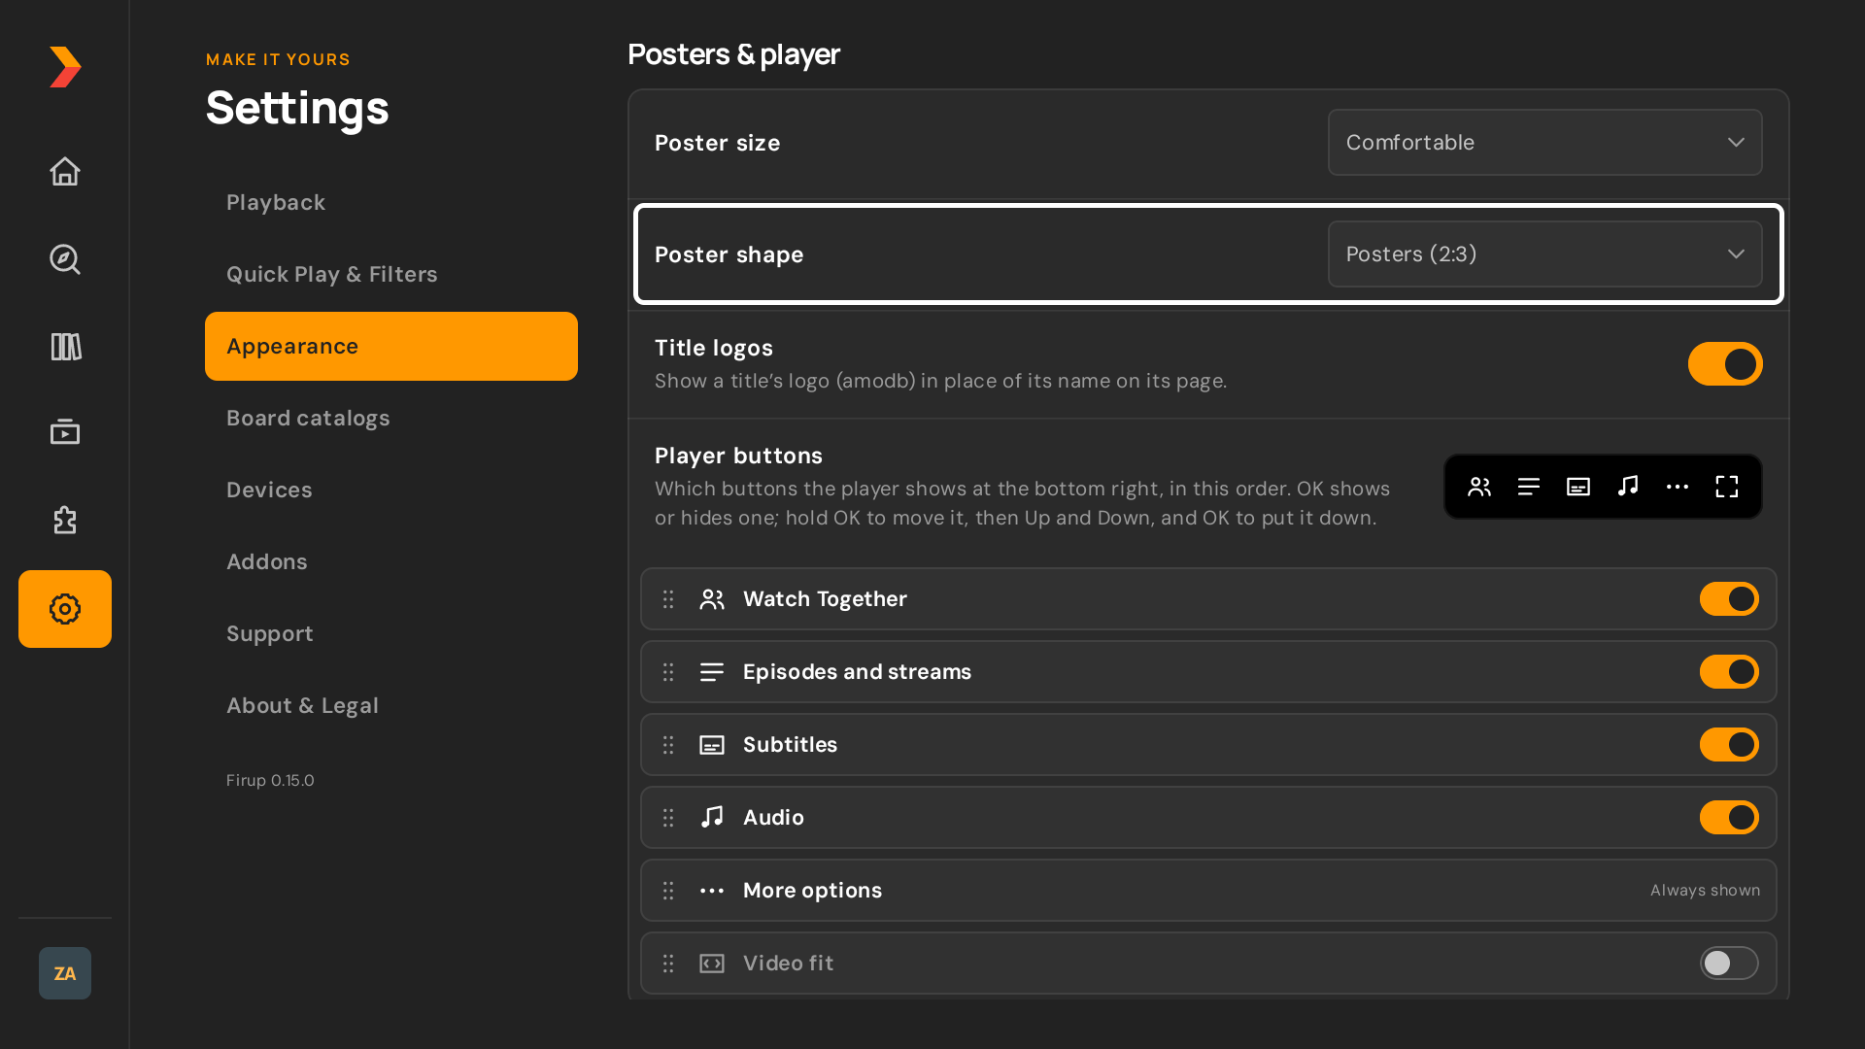This screenshot has height=1049, width=1865.
Task: Click the Firup logo at top left
Action: click(65, 67)
